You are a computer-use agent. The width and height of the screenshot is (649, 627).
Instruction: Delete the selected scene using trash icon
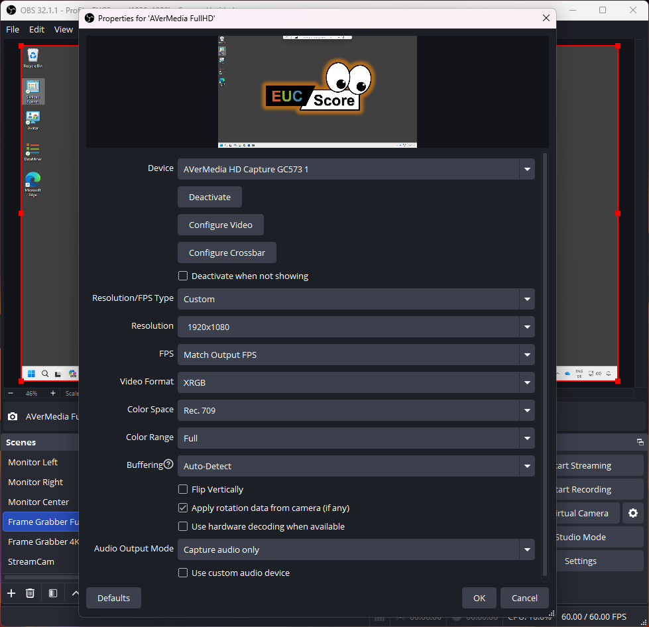tap(30, 593)
